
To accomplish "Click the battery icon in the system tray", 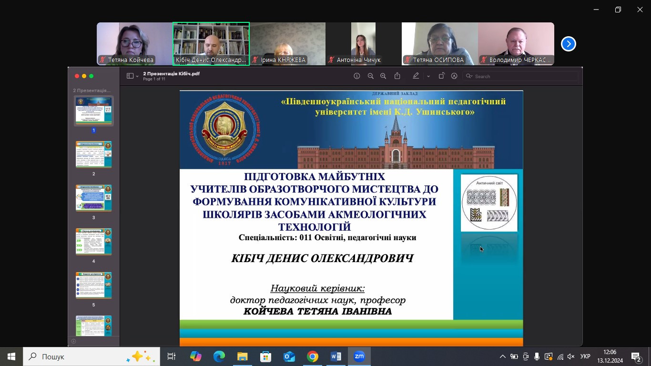I will [514, 356].
